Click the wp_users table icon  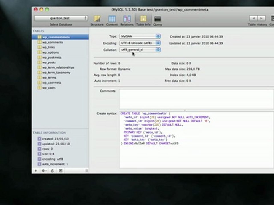coord(39,87)
